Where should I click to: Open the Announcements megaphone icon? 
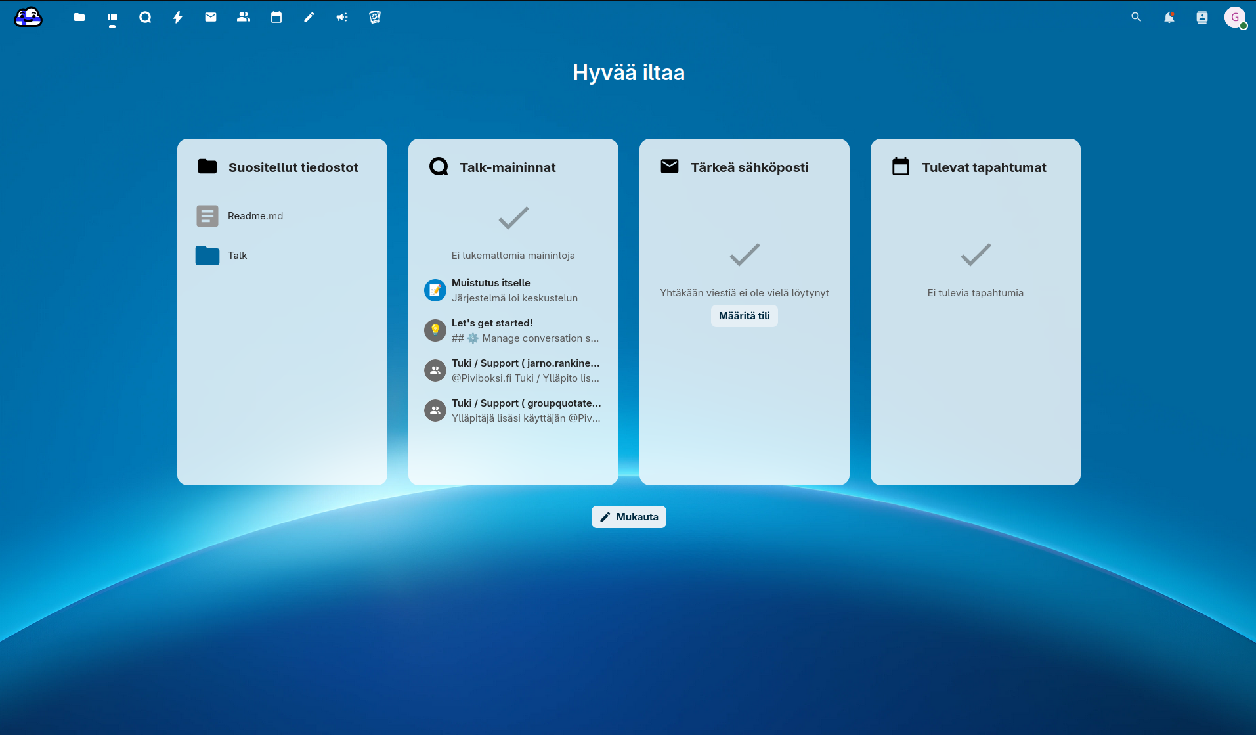[342, 17]
